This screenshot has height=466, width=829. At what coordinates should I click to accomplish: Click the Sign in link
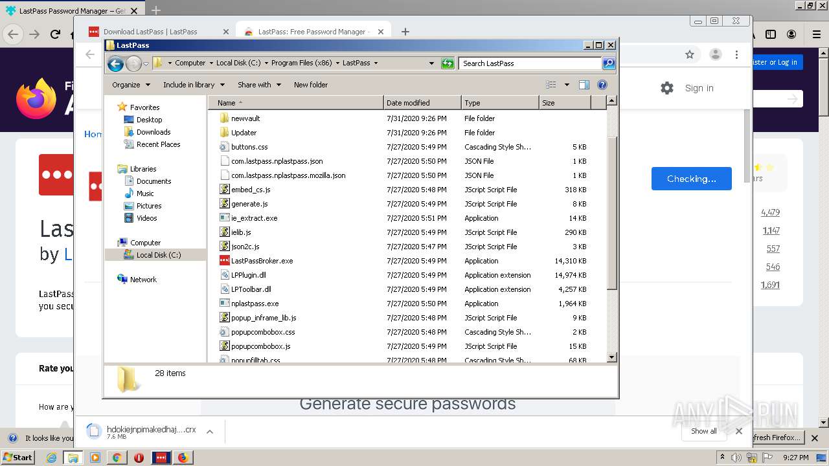[699, 88]
